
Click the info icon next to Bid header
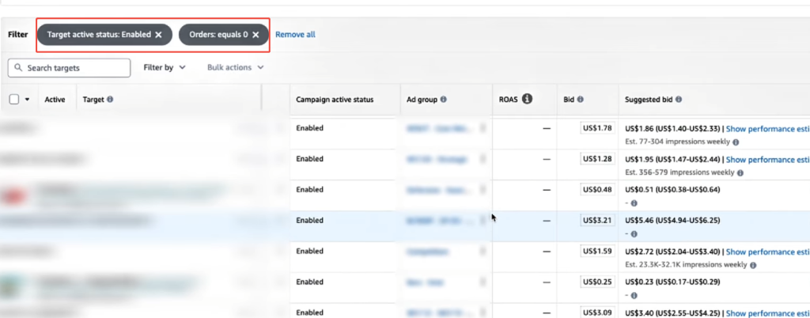[580, 100]
